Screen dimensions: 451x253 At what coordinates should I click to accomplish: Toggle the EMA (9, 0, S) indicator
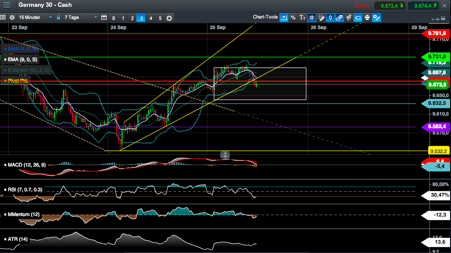click(22, 59)
